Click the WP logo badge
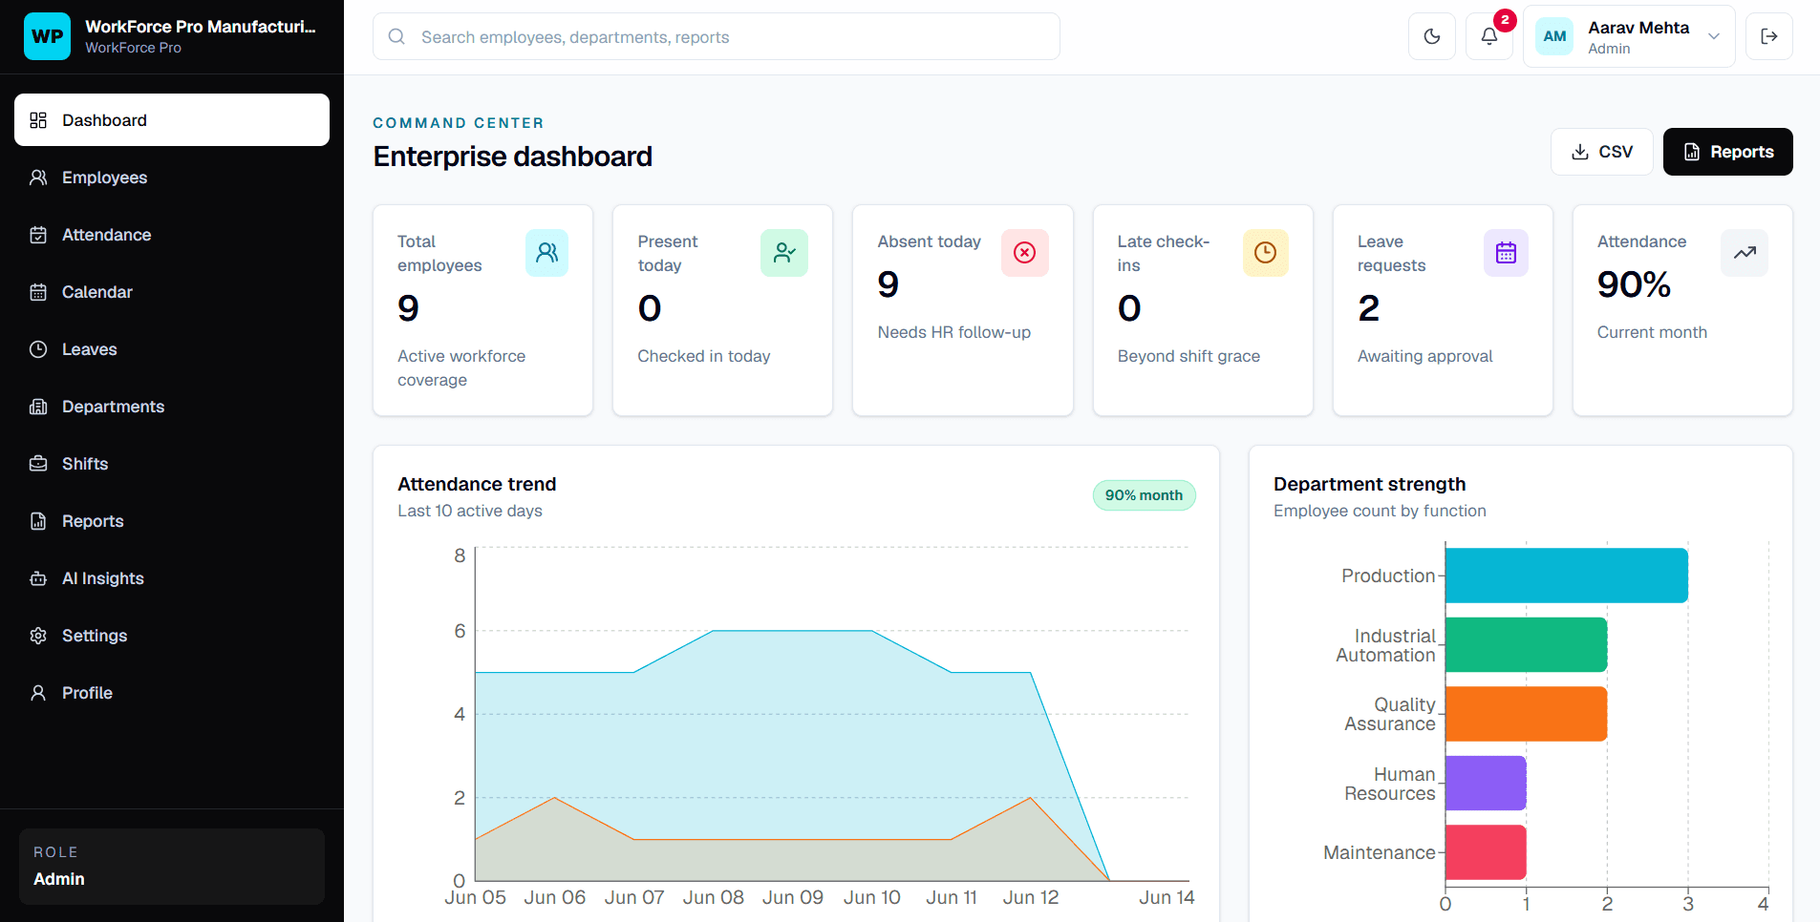1820x922 pixels. click(47, 36)
